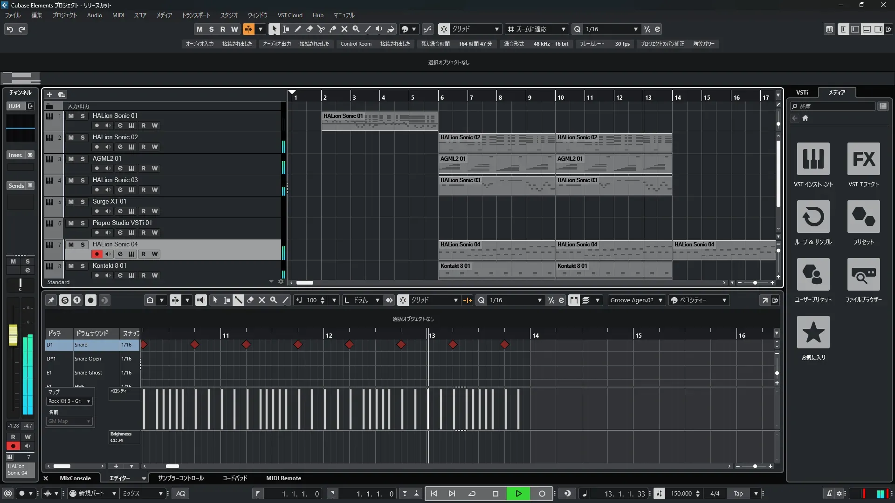
Task: Solo the Surge XT 01 track
Action: coord(83,202)
